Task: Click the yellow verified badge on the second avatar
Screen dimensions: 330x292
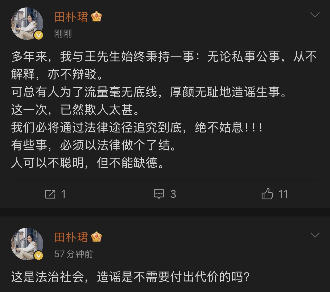Action: (39, 255)
